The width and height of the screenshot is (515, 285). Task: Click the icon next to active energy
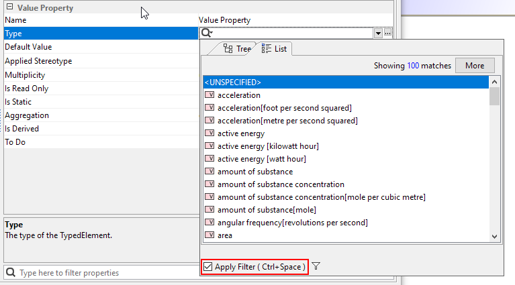pos(209,133)
